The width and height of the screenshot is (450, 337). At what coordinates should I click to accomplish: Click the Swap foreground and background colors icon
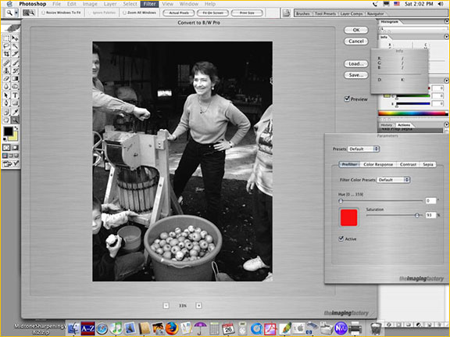pyautogui.click(x=16, y=128)
